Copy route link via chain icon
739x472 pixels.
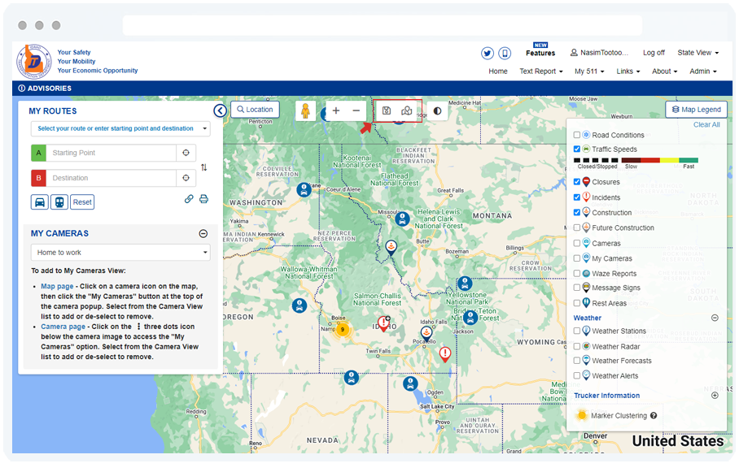(189, 199)
